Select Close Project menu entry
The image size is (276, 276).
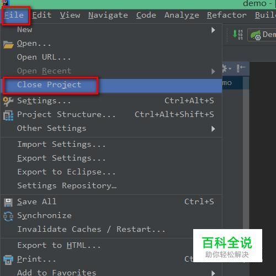coord(112,86)
